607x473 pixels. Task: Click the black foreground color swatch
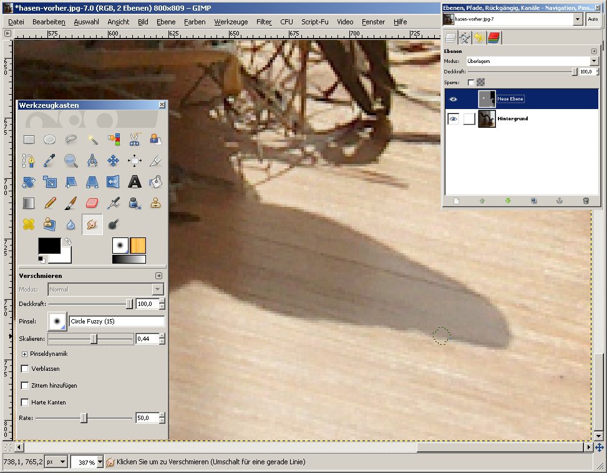coord(49,246)
